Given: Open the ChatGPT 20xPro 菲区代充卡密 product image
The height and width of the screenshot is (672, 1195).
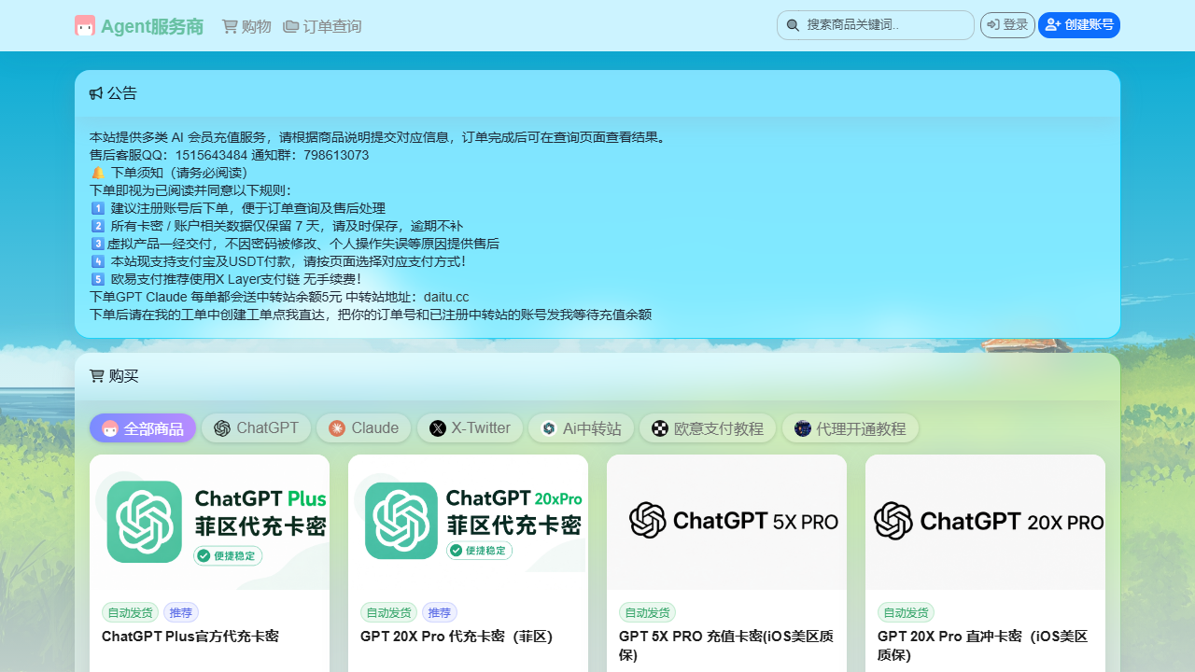Looking at the screenshot, I should pos(468,522).
